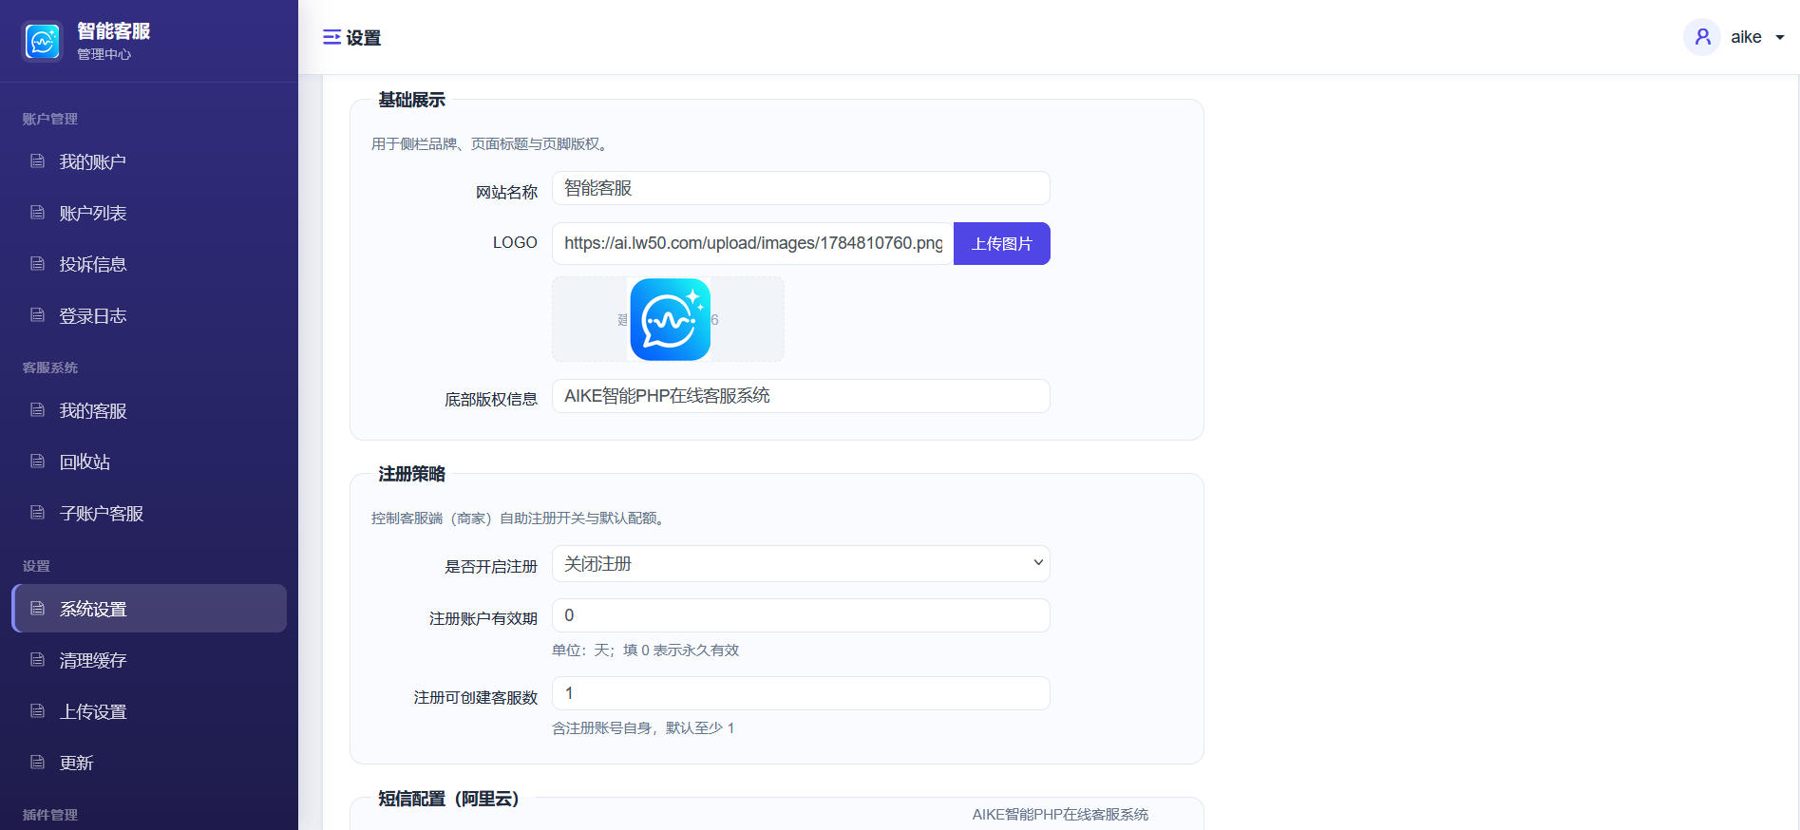The width and height of the screenshot is (1800, 830).
Task: Click hint text 单位：天；填 0 表示永久有效
Action: click(x=645, y=651)
